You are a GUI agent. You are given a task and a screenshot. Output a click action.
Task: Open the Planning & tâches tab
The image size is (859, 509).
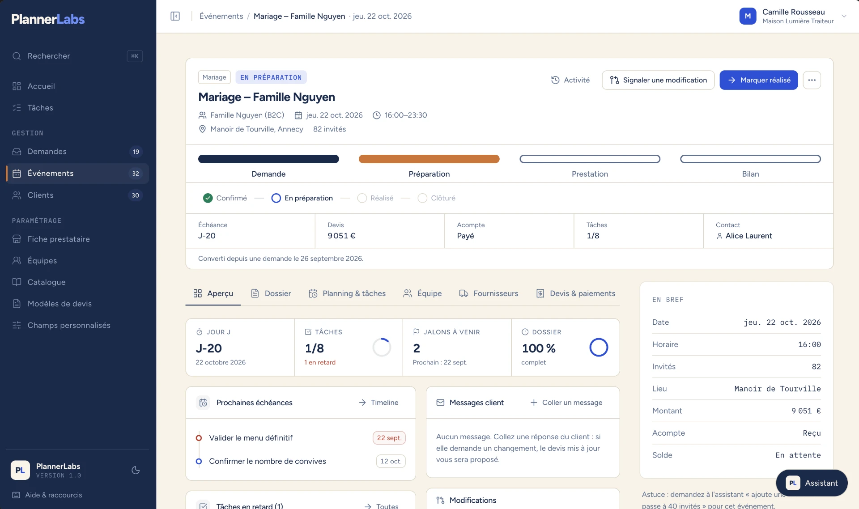347,293
